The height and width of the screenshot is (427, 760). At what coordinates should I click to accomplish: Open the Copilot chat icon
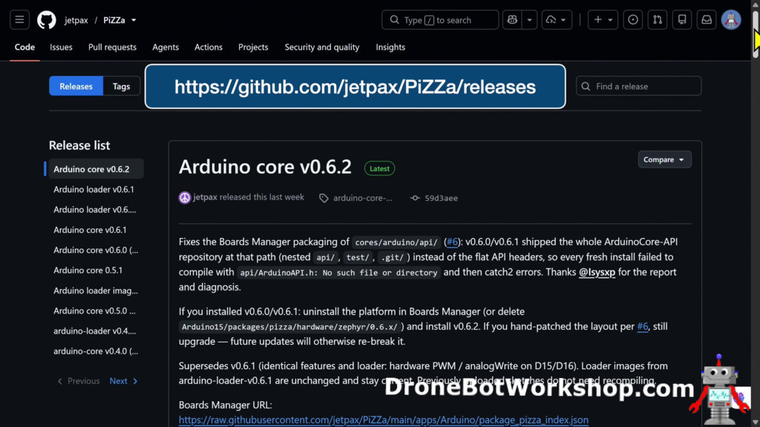[x=512, y=20]
